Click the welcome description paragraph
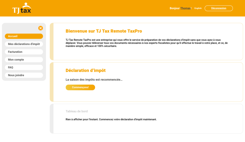Viewport: 245px width, 142px height. (146, 43)
